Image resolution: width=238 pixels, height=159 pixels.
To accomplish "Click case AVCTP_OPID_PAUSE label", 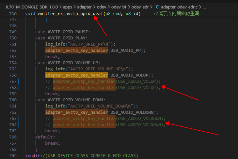I will pyautogui.click(x=63, y=32).
